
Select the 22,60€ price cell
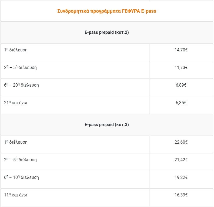pos(181,142)
